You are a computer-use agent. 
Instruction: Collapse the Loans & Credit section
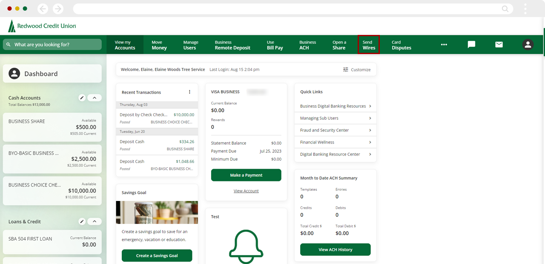(x=95, y=221)
